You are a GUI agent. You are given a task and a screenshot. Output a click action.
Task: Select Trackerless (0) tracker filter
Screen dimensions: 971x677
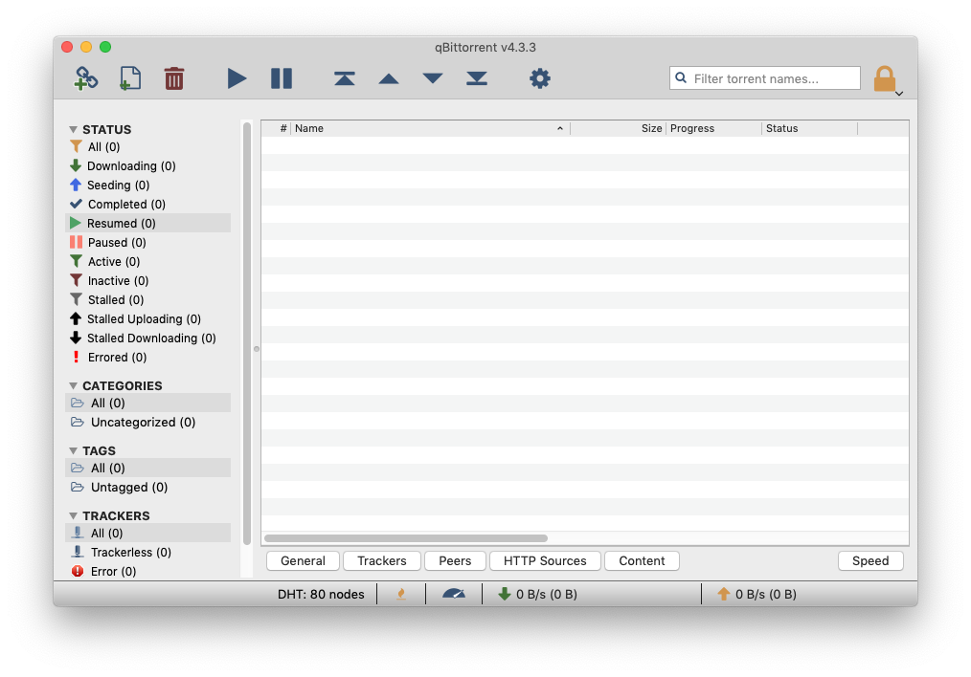[147, 552]
